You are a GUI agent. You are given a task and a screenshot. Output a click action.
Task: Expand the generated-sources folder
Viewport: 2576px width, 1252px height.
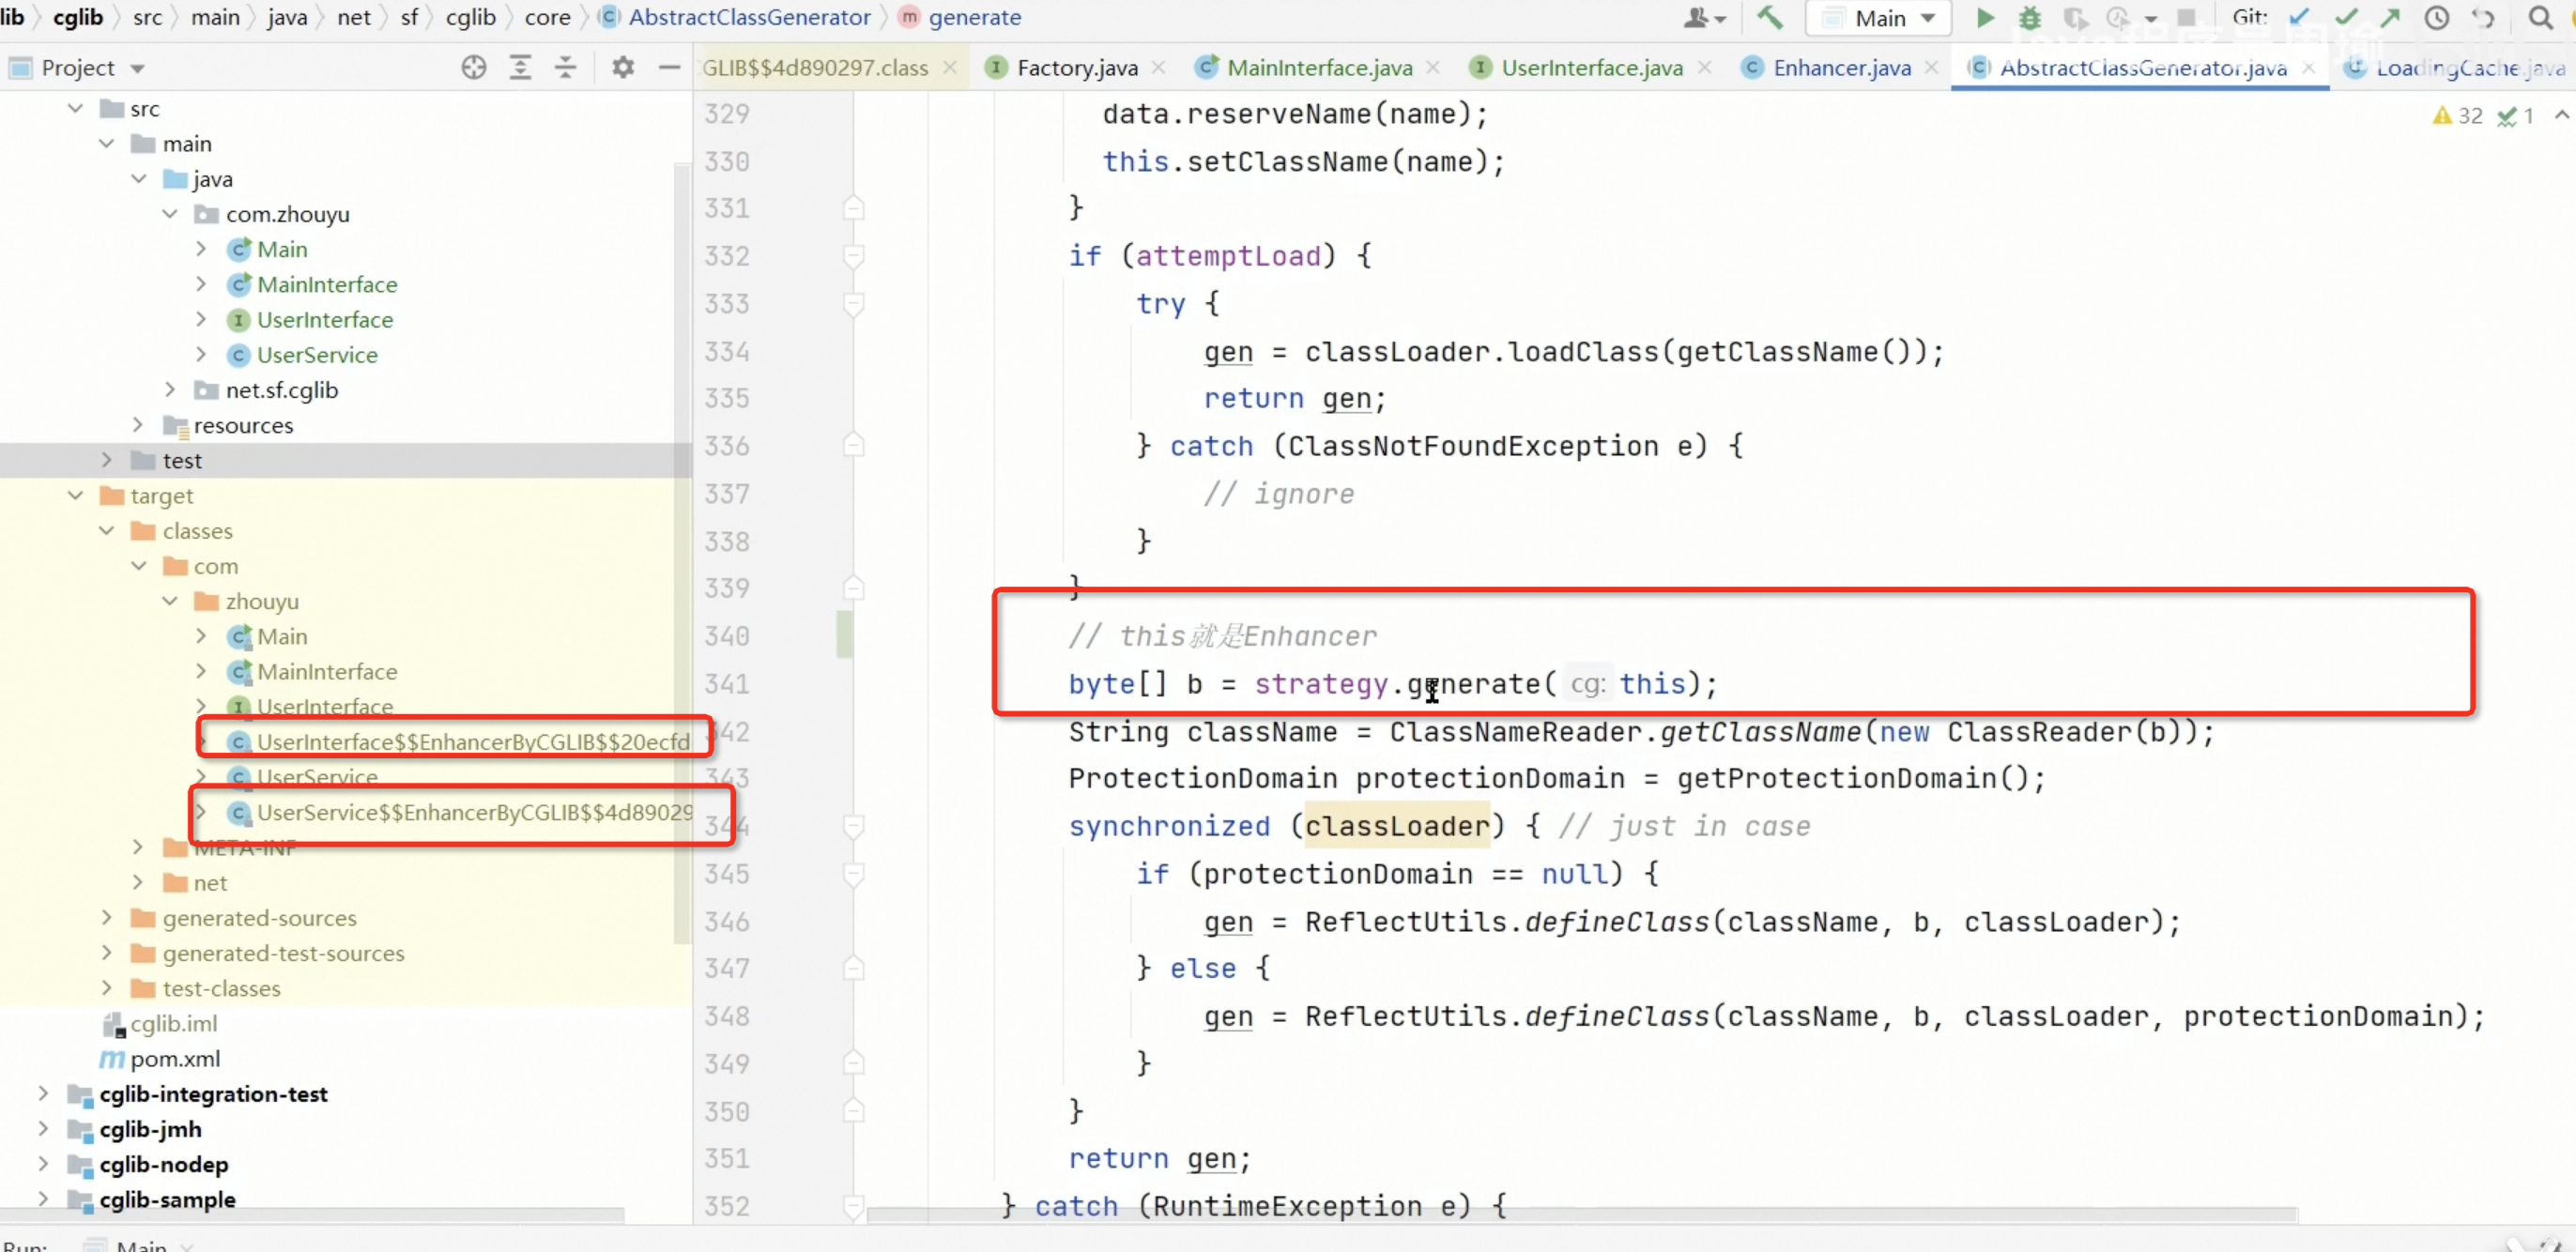pyautogui.click(x=107, y=917)
